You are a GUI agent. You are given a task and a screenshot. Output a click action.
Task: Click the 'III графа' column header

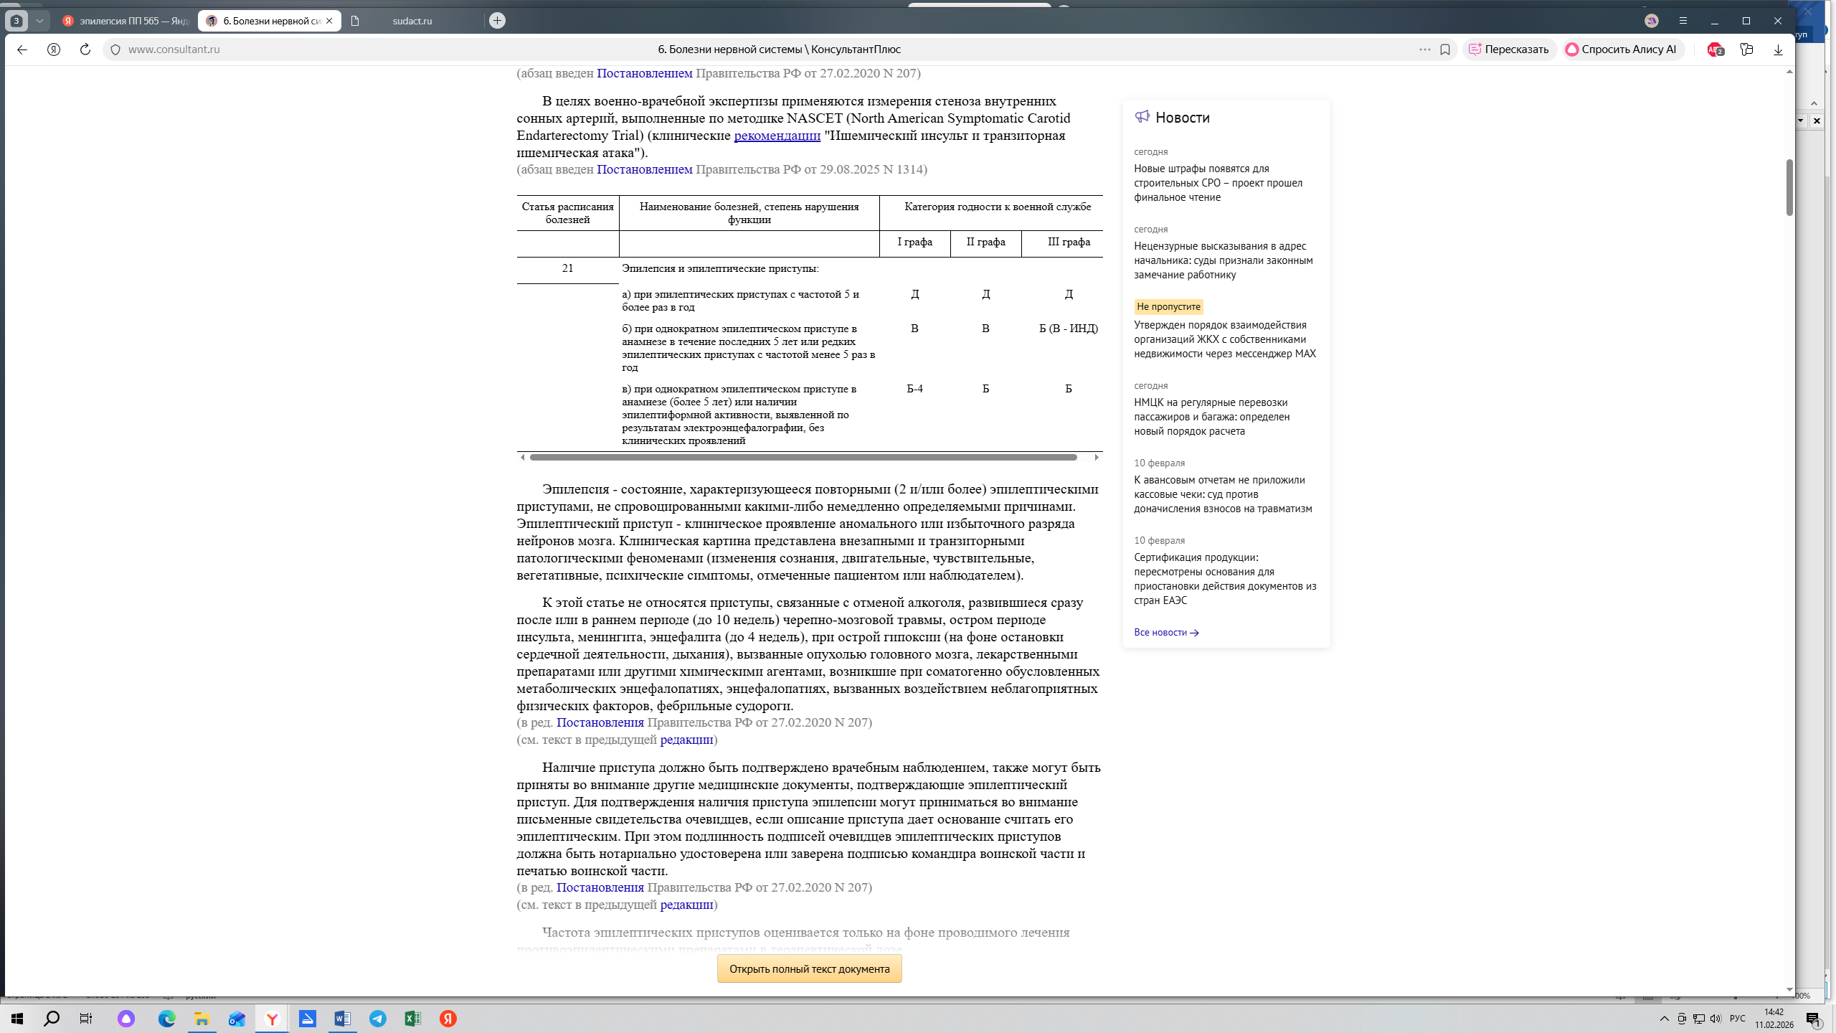pyautogui.click(x=1069, y=242)
